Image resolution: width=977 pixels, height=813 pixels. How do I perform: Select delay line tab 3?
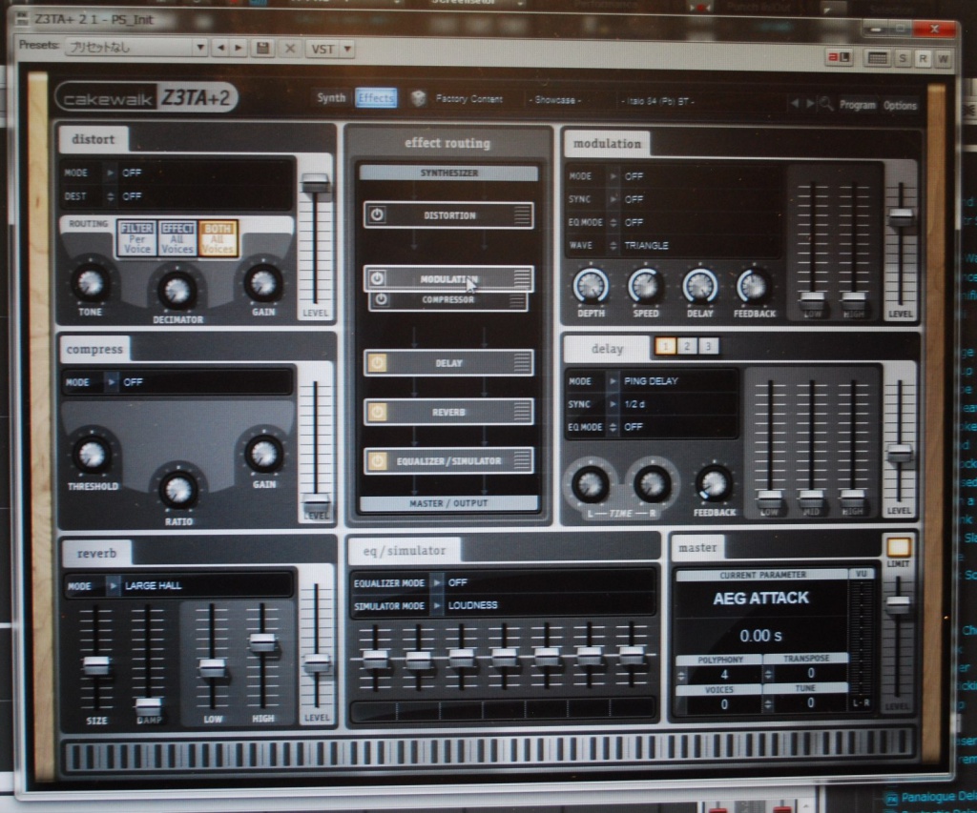708,346
